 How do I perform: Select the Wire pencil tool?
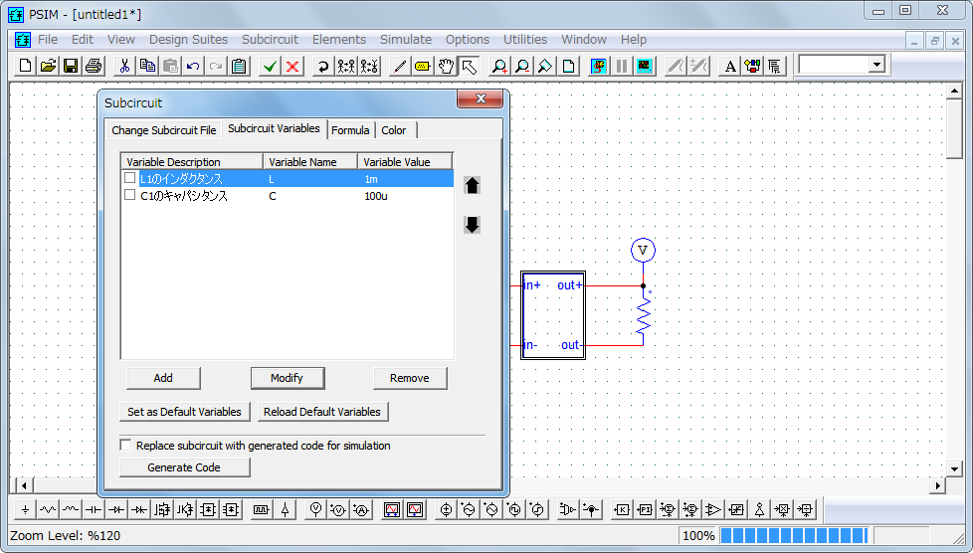(x=400, y=66)
